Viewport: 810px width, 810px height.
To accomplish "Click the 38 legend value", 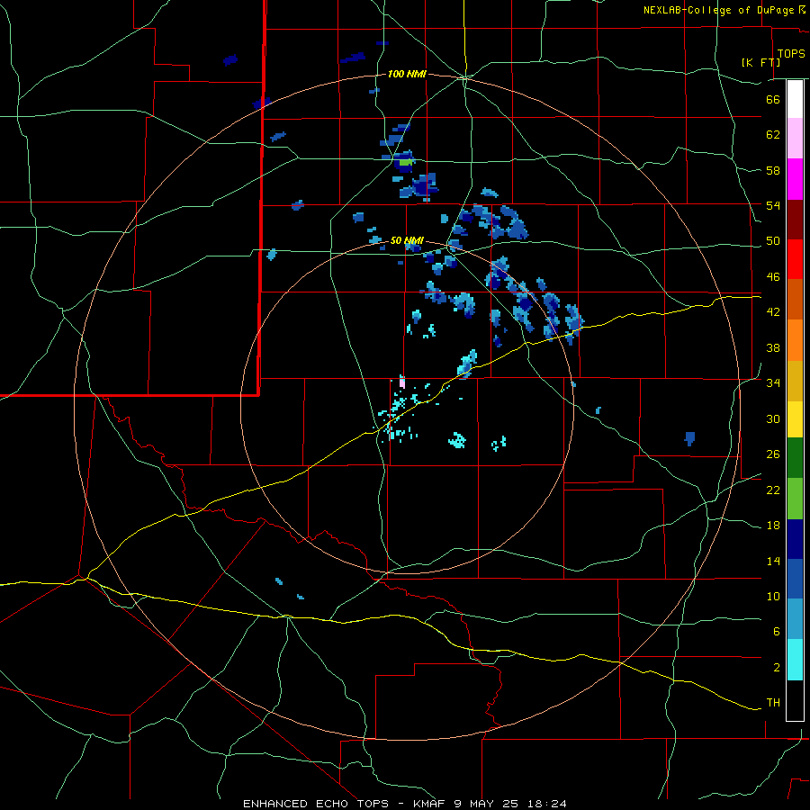I will click(773, 347).
